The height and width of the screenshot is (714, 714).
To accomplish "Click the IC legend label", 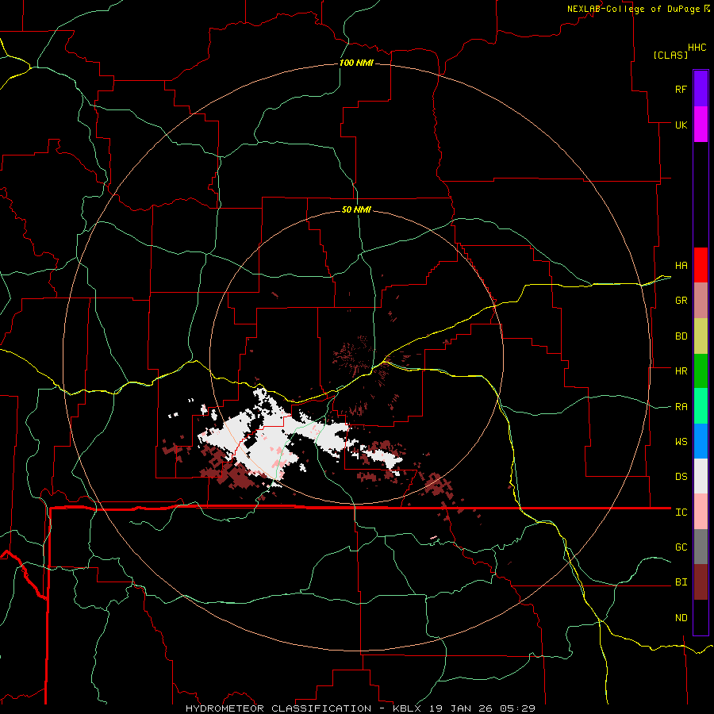I will (x=681, y=512).
